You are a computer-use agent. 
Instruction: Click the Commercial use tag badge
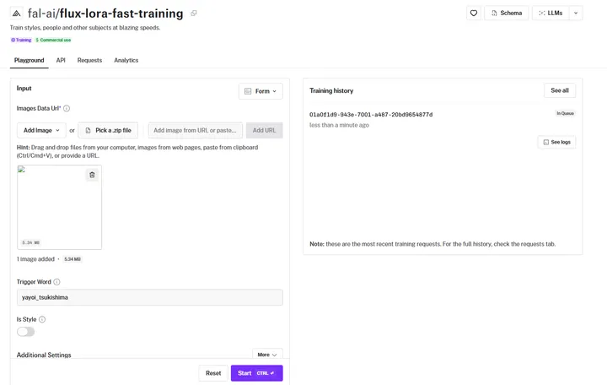(x=53, y=40)
